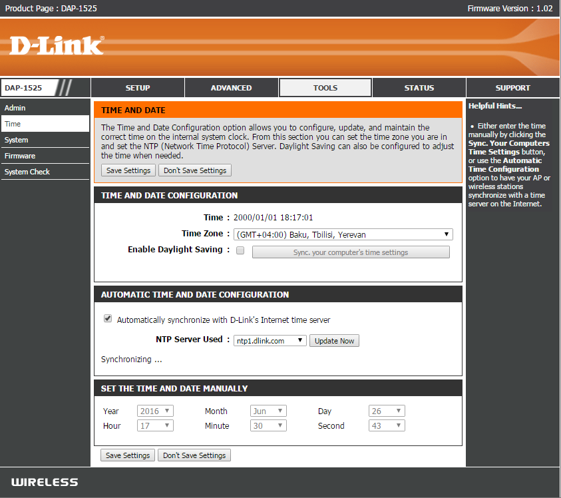Screen dimensions: 561x498
Task: Click the AUTOMATIC TIME AND DATE CONFIGURATION heading
Action: tap(195, 295)
